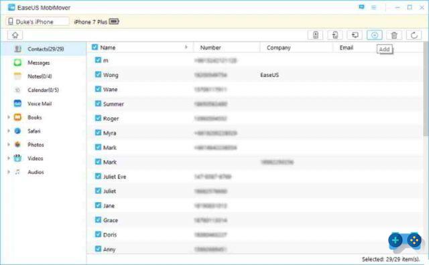Click the vertical scrollbar of contact list

click(426, 89)
